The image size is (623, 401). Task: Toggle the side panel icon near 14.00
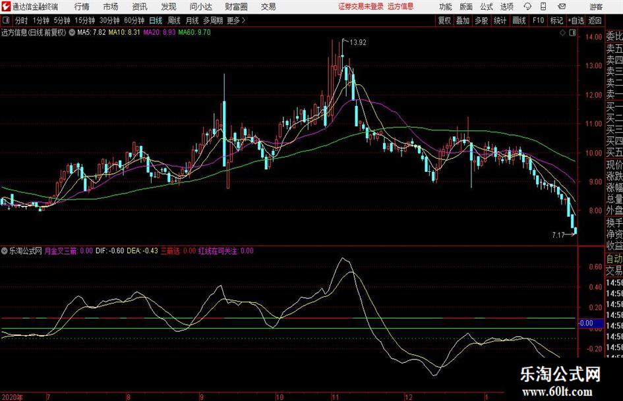[x=572, y=33]
